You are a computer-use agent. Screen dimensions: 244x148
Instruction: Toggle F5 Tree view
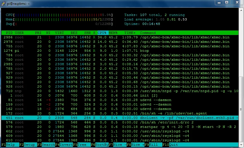pyautogui.click(x=82, y=145)
